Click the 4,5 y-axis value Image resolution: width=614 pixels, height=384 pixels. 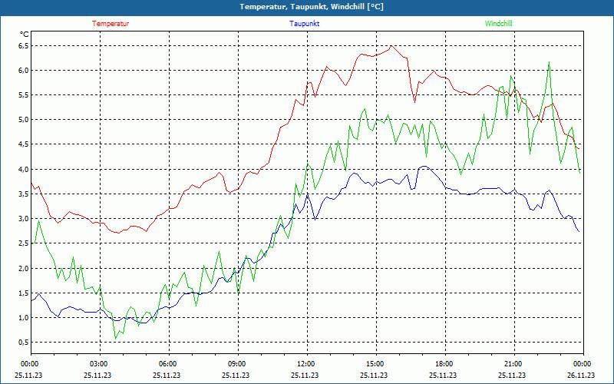(24, 144)
